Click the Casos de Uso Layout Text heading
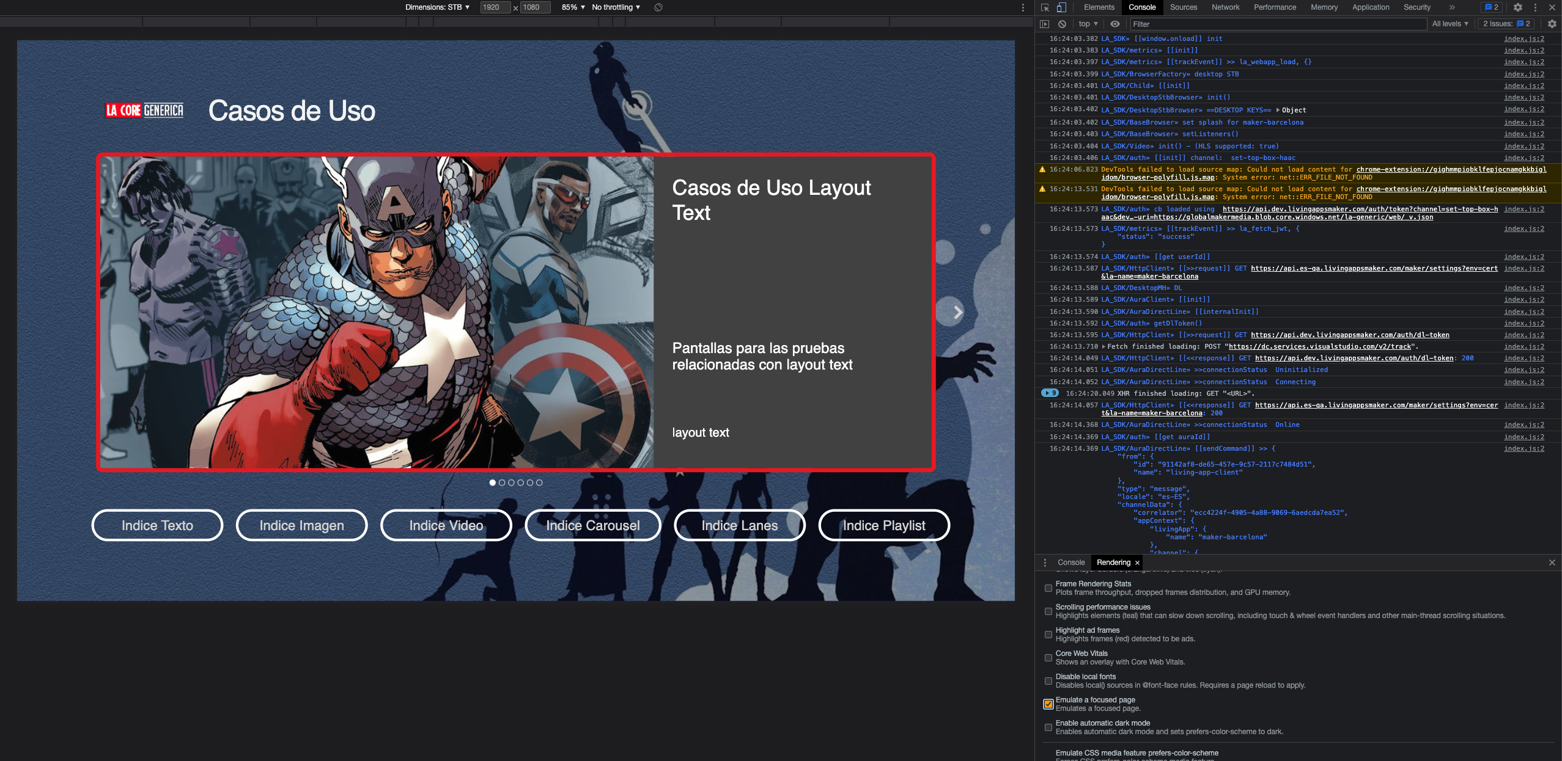The width and height of the screenshot is (1562, 761). click(x=771, y=200)
